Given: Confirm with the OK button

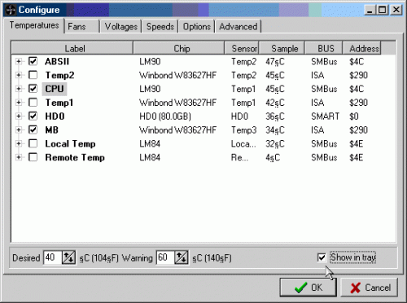Looking at the screenshot, I should click(x=309, y=288).
